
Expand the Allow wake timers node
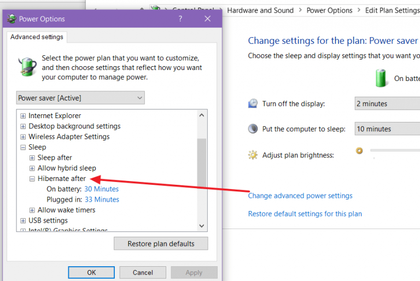point(32,210)
